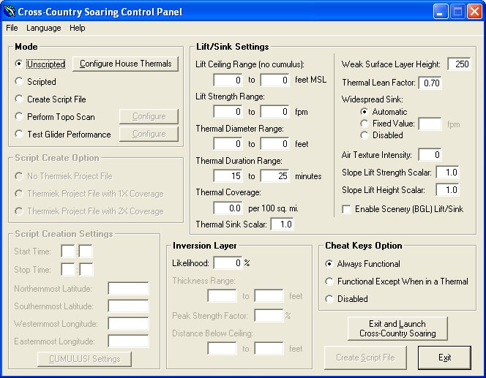Select Perform Topo Scan mode
Image resolution: width=486 pixels, height=378 pixels.
coord(55,117)
